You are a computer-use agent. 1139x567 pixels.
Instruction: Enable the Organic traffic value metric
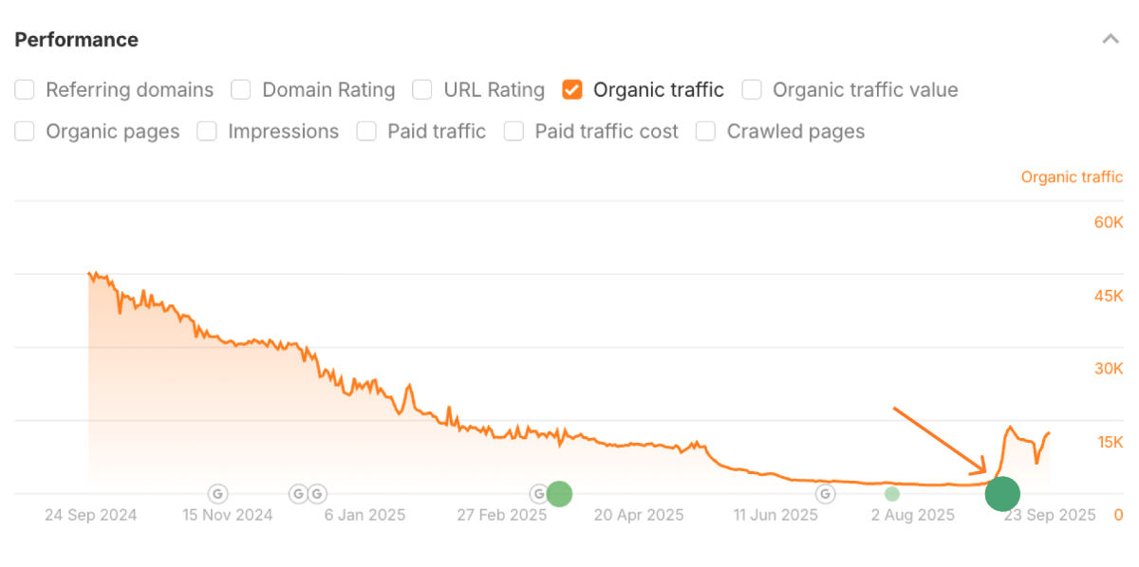click(x=752, y=90)
